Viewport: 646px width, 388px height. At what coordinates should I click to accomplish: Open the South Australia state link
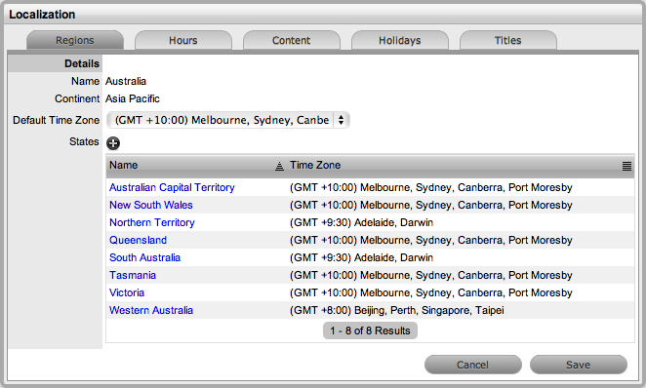[144, 257]
